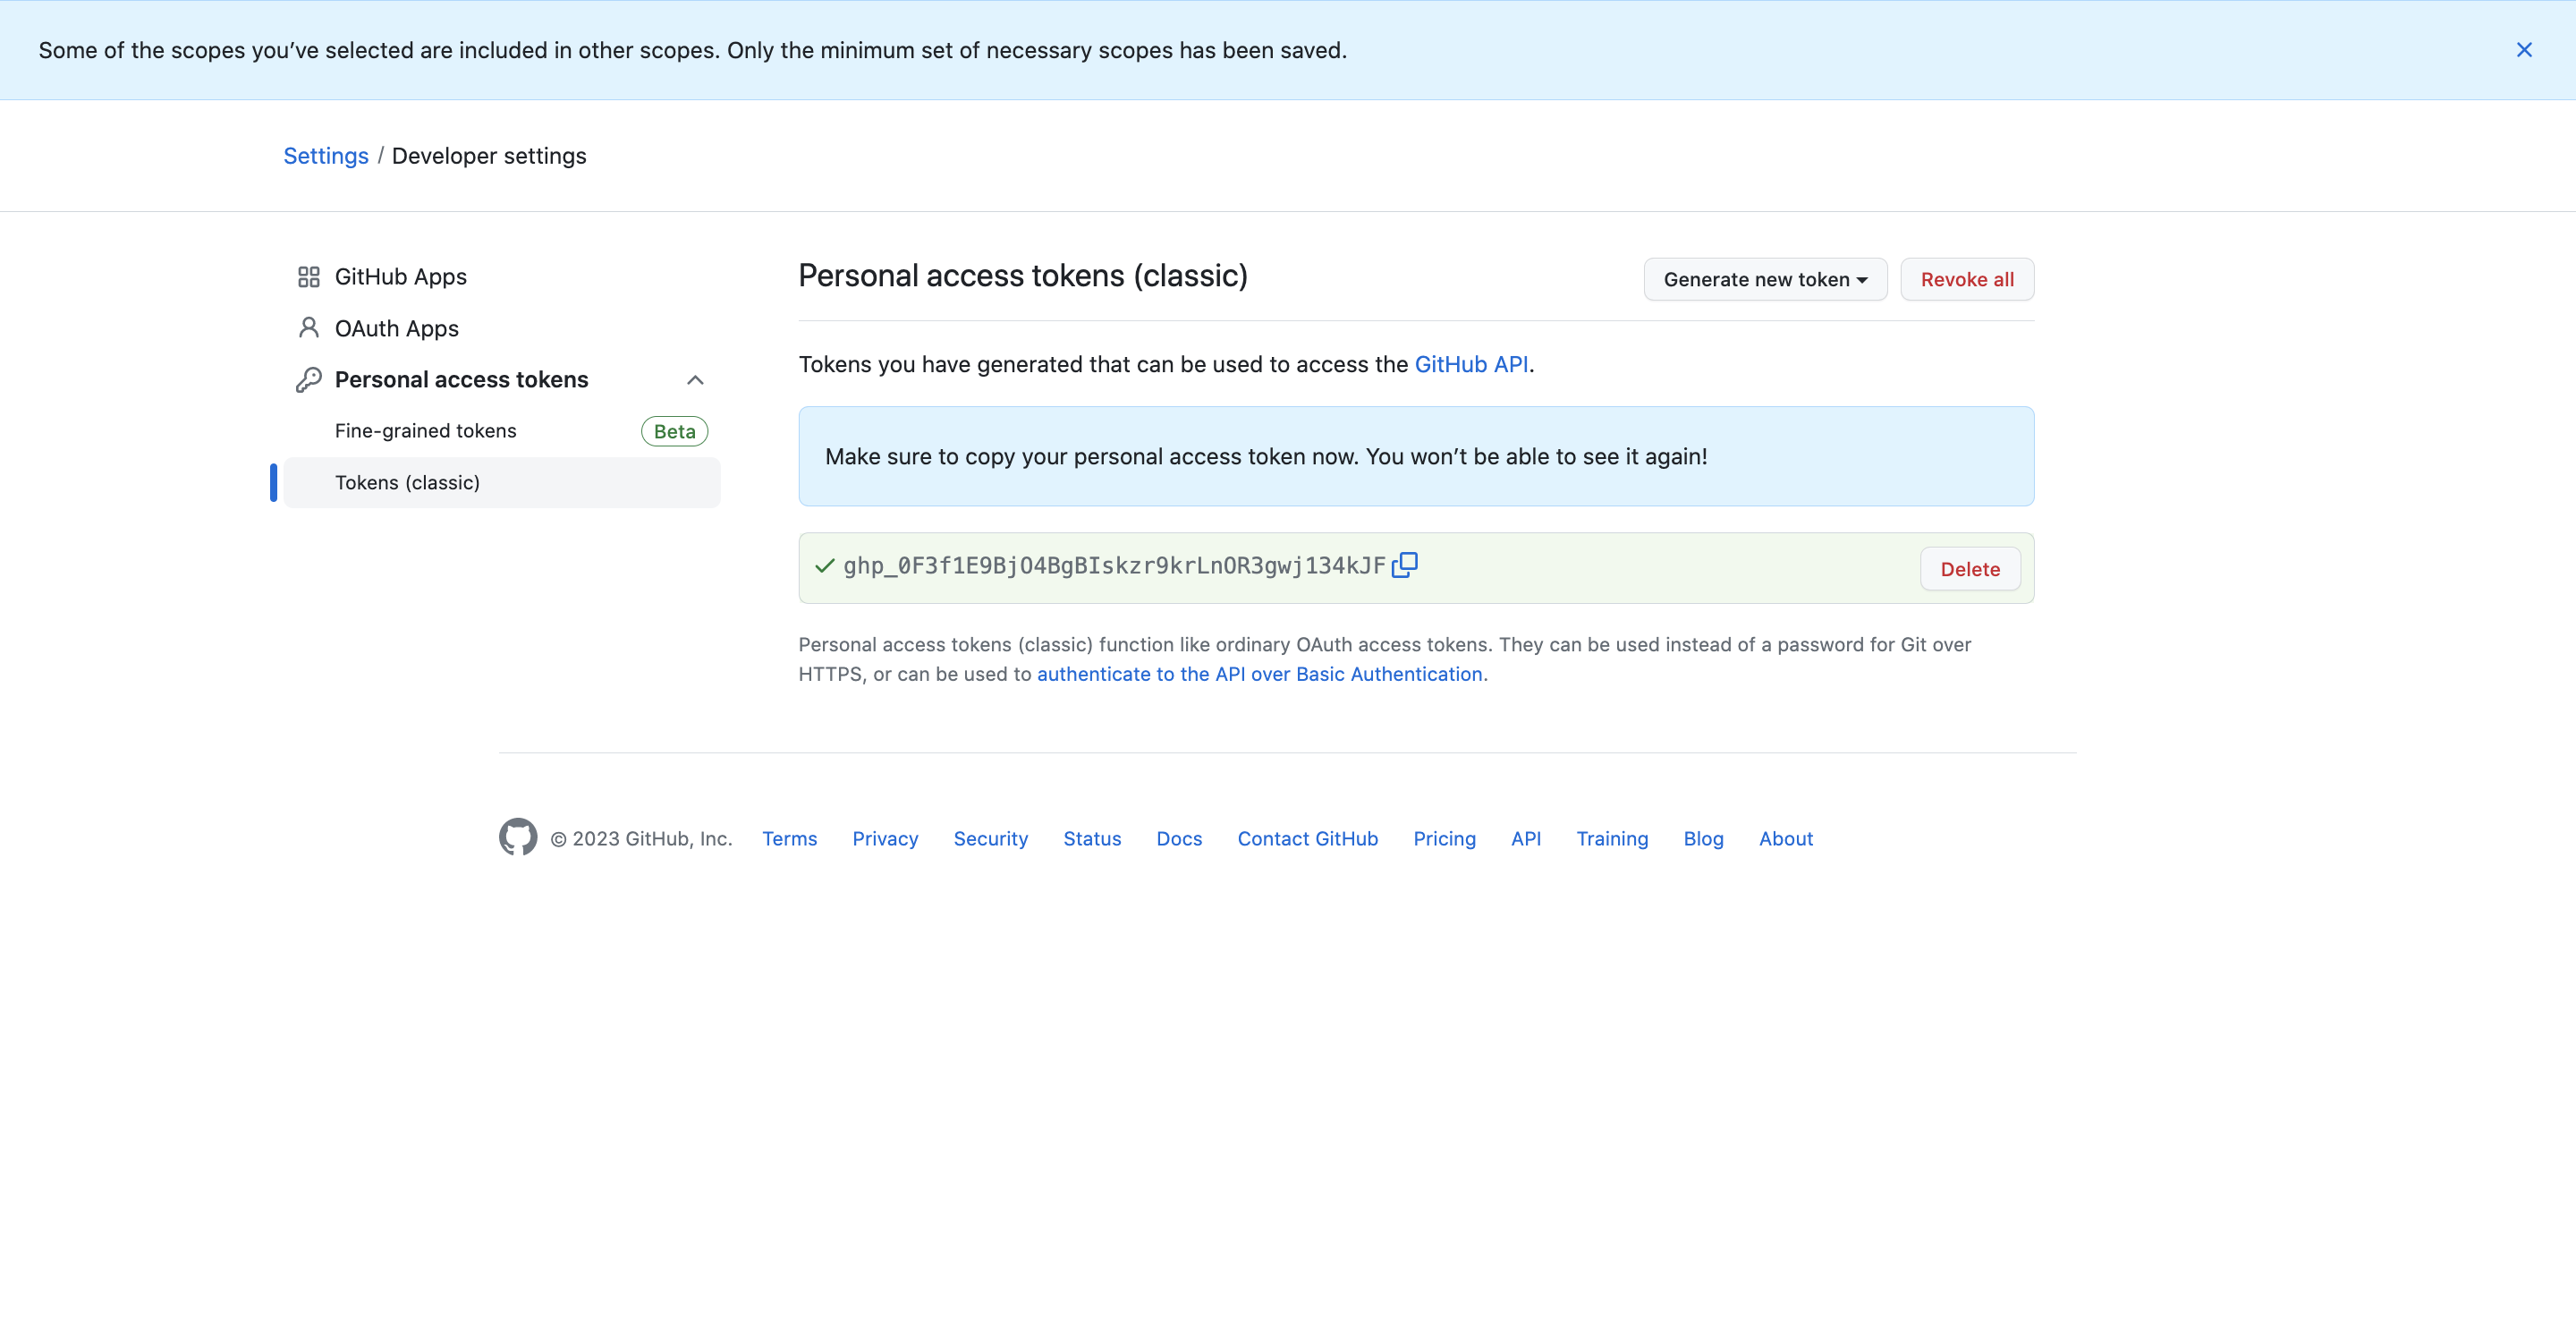The image size is (2576, 1317).
Task: Open Contact GitHub footer link
Action: click(1307, 838)
